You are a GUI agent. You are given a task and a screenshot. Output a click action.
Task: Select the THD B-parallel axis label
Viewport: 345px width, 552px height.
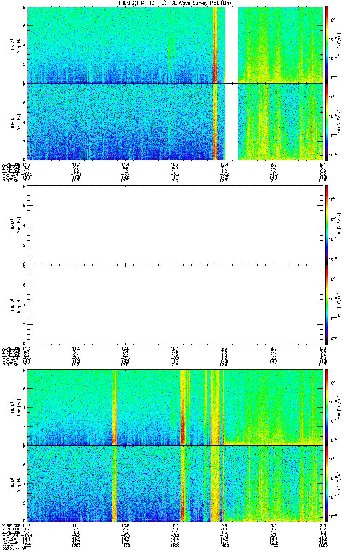[x=13, y=304]
